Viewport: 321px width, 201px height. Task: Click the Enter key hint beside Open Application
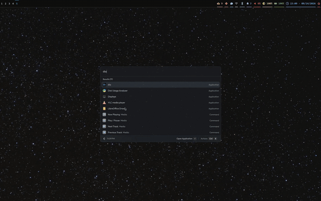(195, 139)
